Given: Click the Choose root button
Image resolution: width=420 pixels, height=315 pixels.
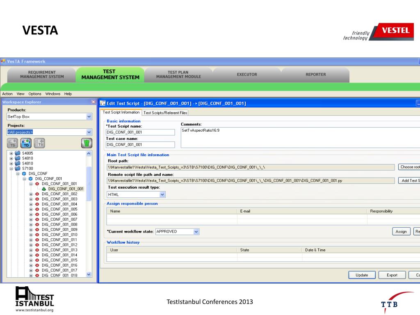Looking at the screenshot, I should click(409, 167).
